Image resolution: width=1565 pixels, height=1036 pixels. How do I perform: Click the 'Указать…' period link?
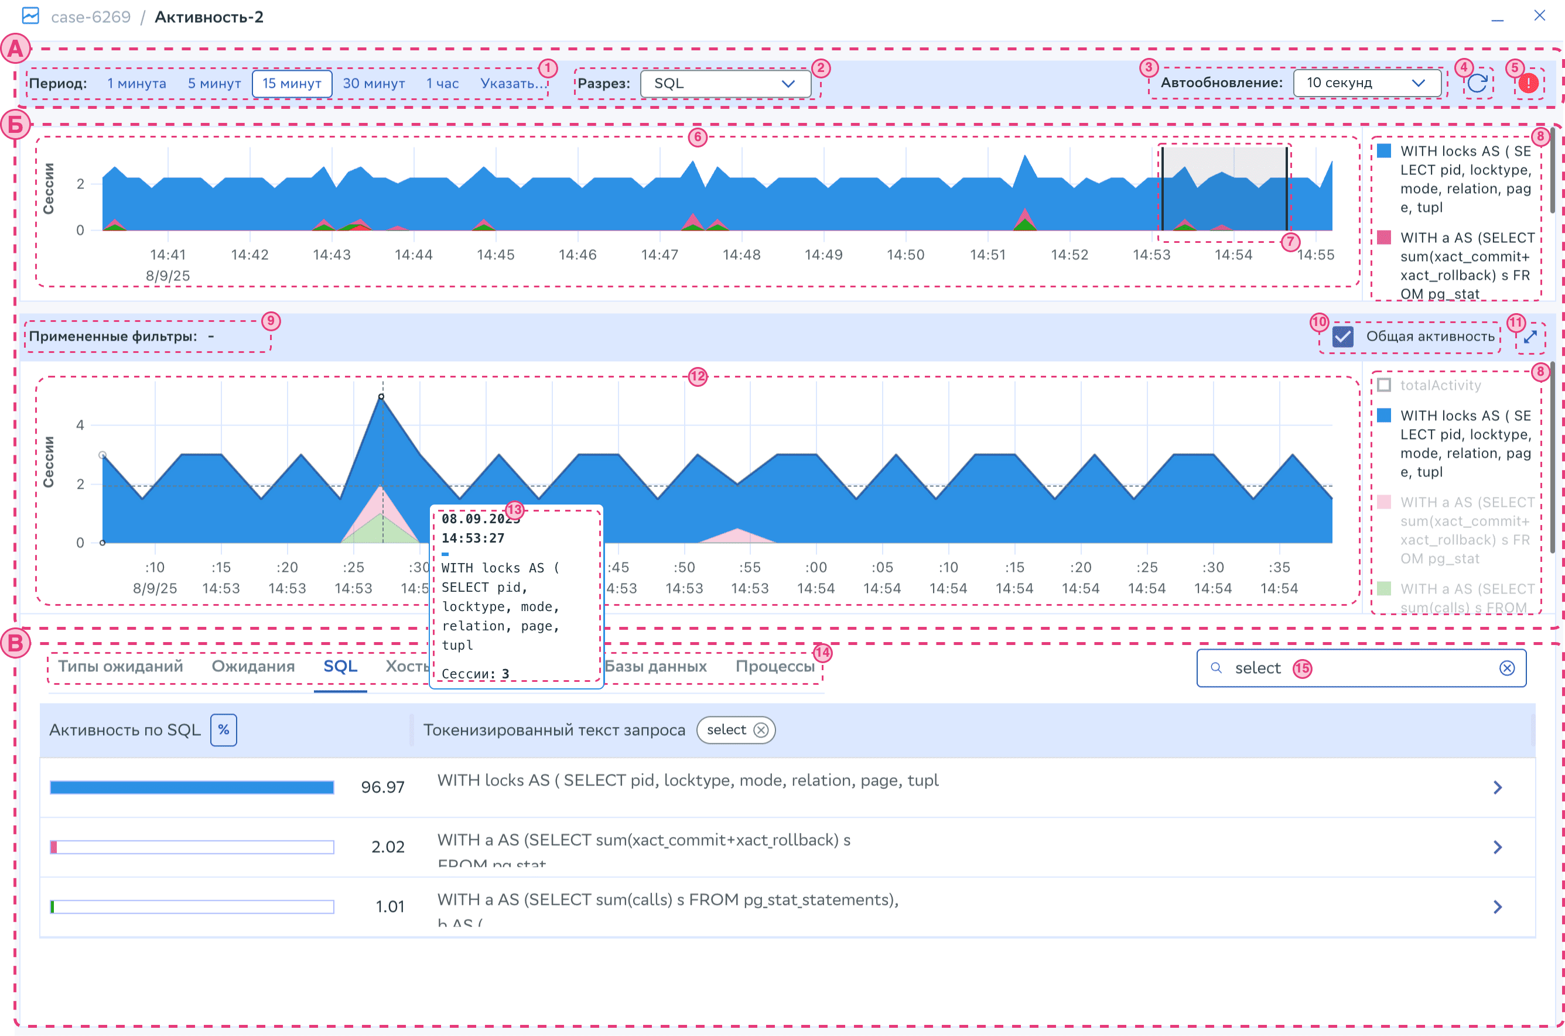point(513,84)
